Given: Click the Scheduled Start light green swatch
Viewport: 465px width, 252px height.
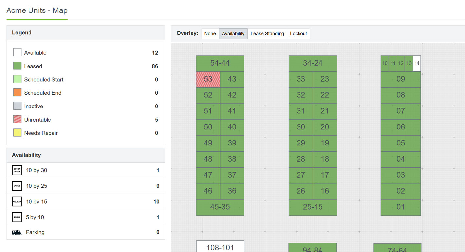Looking at the screenshot, I should click(x=17, y=79).
